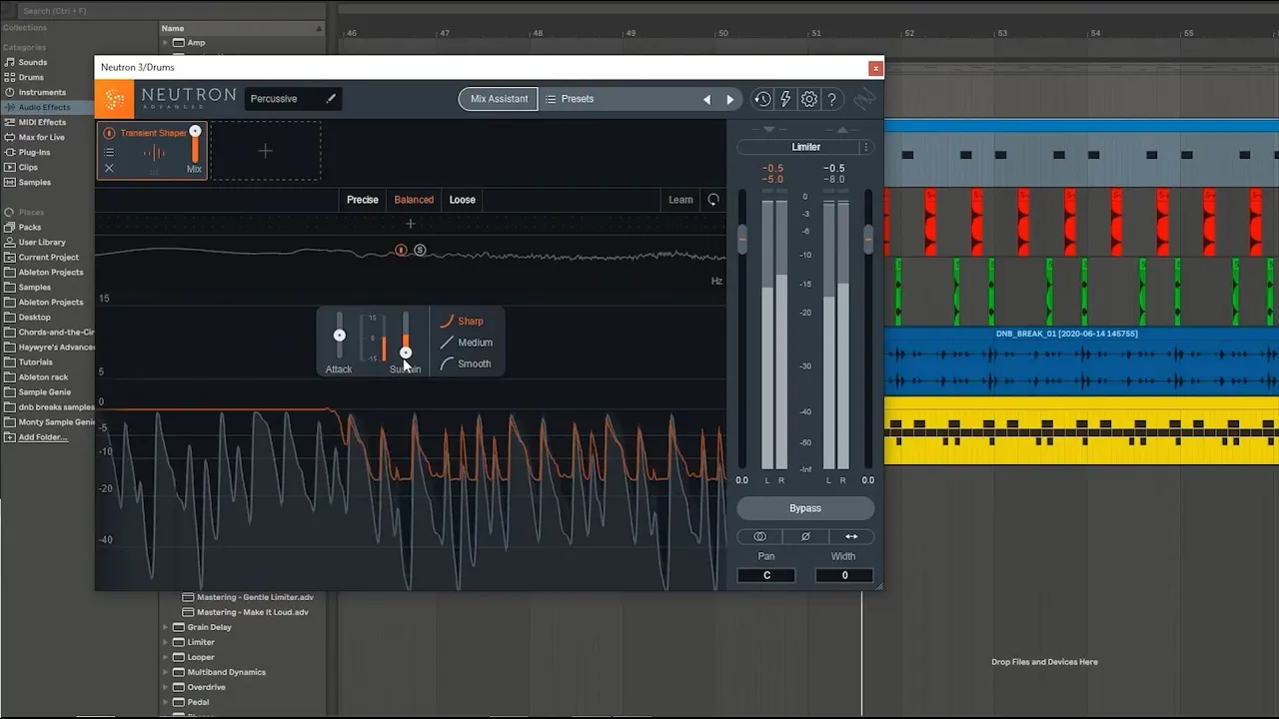
Task: Open Limiter options three-dot menu
Action: click(866, 147)
